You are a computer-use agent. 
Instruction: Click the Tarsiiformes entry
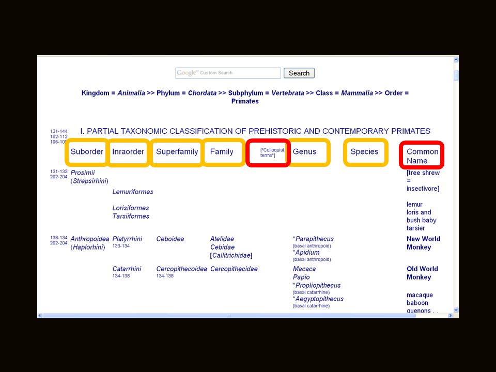pos(131,216)
